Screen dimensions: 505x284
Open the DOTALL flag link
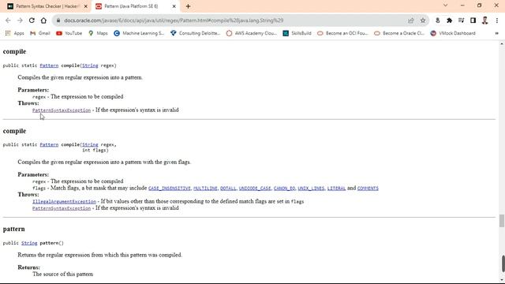pos(228,188)
